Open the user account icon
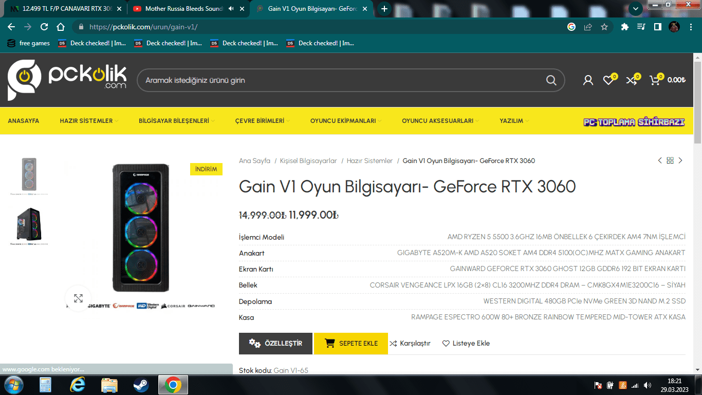Image resolution: width=702 pixels, height=395 pixels. coord(588,80)
